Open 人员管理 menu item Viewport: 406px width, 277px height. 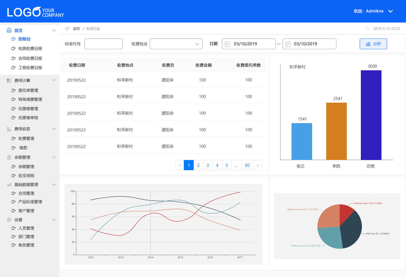(x=26, y=228)
